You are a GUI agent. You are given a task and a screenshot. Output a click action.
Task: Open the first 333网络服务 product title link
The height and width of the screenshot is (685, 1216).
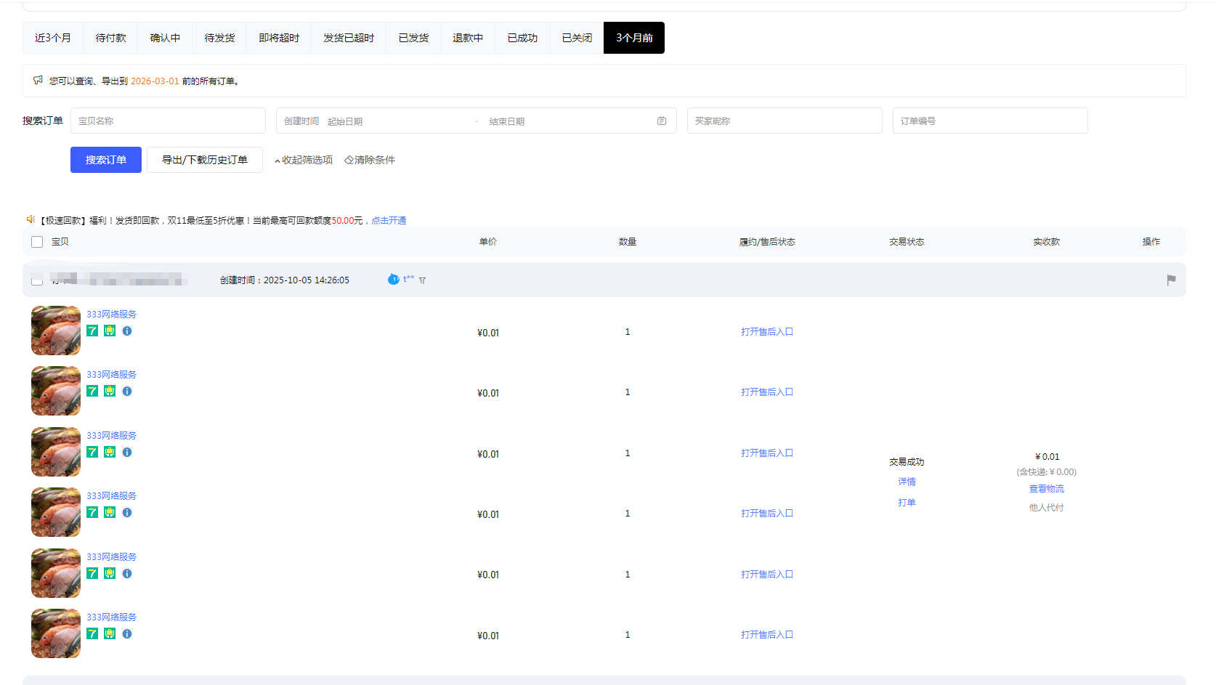112,314
